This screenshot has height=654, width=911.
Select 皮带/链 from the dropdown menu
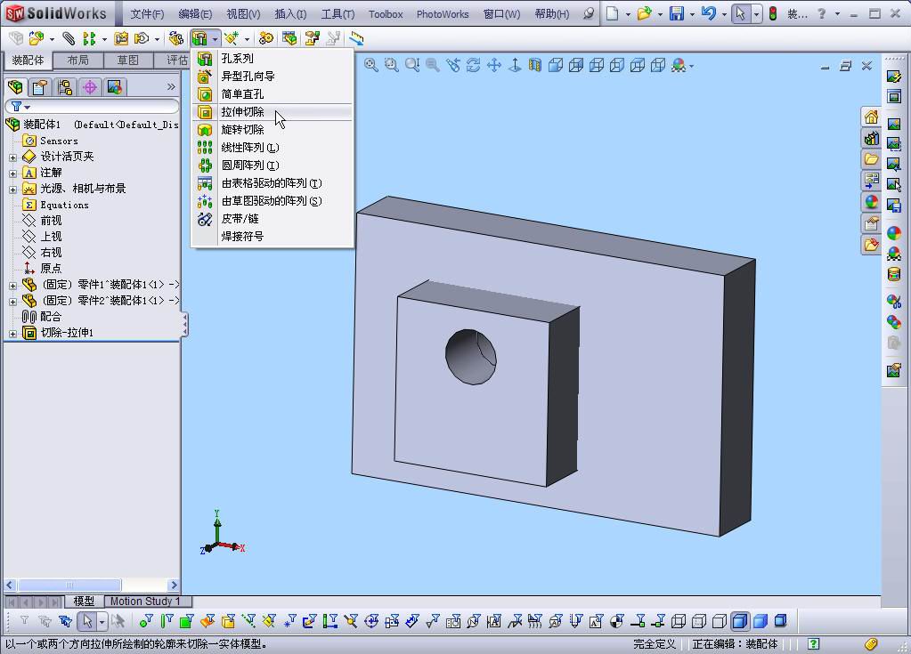pos(272,219)
